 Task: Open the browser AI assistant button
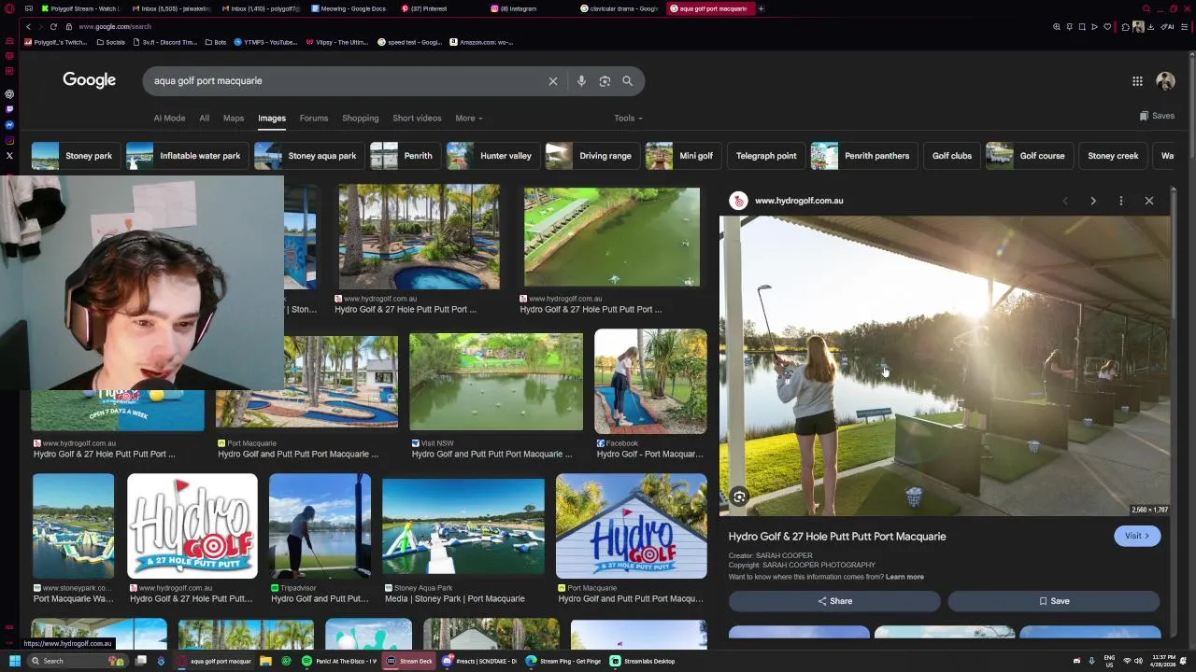point(1168,27)
